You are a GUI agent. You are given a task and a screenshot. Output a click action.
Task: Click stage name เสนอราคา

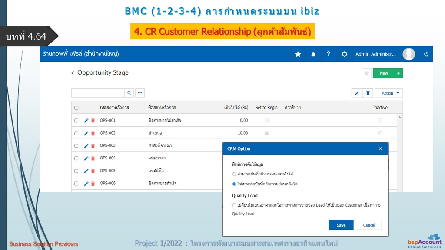coord(157,158)
